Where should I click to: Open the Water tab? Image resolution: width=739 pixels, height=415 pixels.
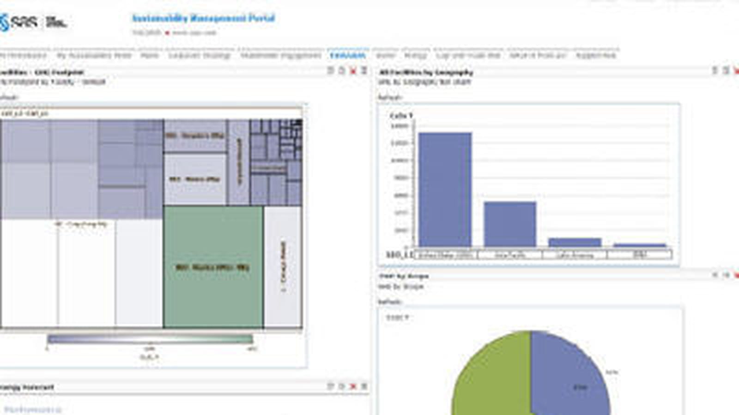coord(386,55)
